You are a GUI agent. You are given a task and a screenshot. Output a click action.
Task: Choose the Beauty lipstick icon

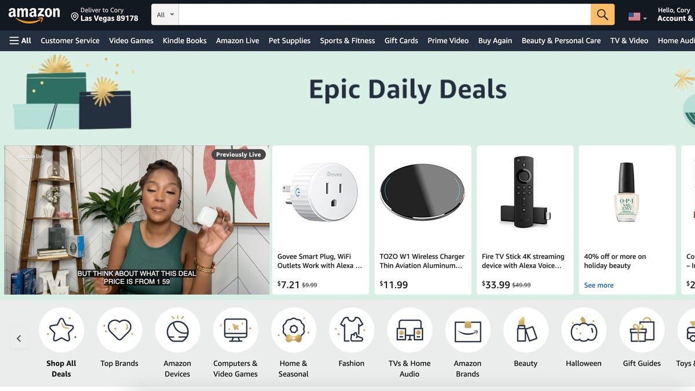525,330
